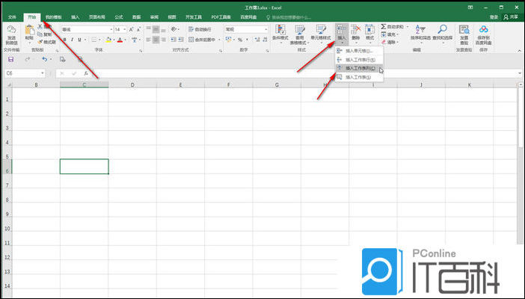Click the 共享 (Share) button
The width and height of the screenshot is (525, 299).
511,17
